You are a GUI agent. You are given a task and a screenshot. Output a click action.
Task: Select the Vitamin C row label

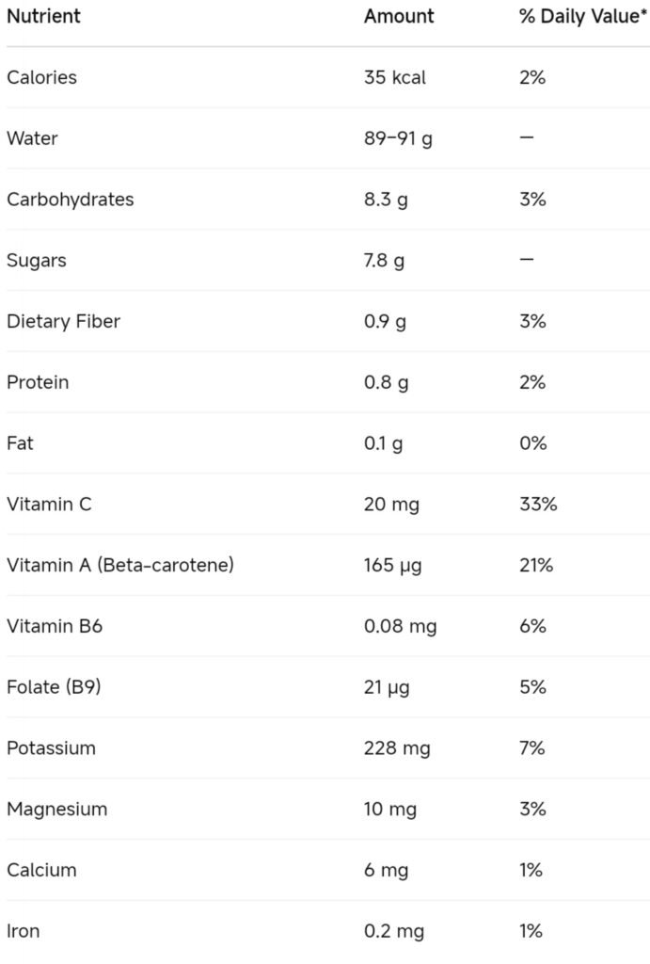click(x=49, y=505)
